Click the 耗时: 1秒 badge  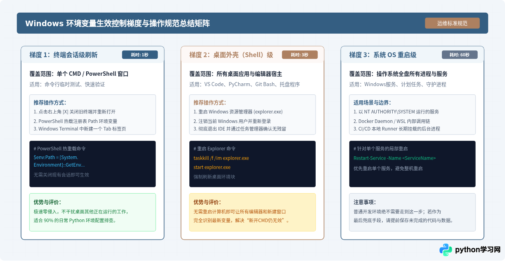click(x=140, y=55)
